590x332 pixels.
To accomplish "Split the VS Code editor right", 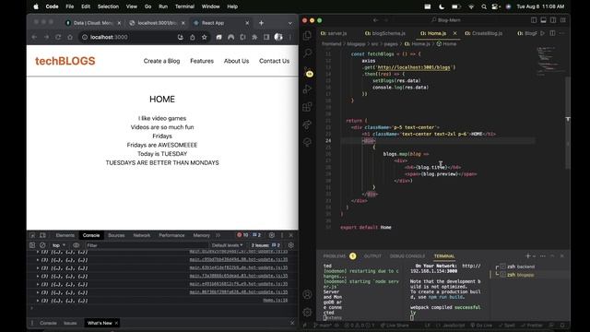I will coord(552,33).
